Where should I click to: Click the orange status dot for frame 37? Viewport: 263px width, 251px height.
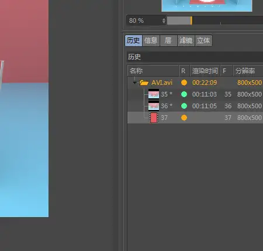pyautogui.click(x=184, y=118)
